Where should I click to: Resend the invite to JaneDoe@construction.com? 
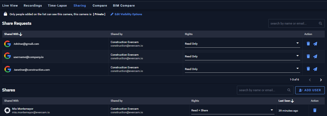point(315,69)
